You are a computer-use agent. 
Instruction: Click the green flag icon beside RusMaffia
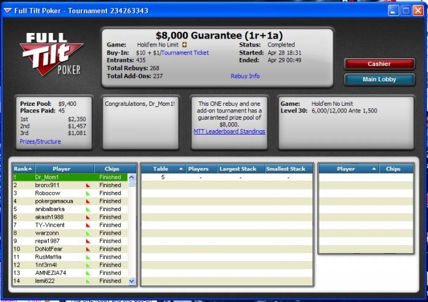pos(88,257)
